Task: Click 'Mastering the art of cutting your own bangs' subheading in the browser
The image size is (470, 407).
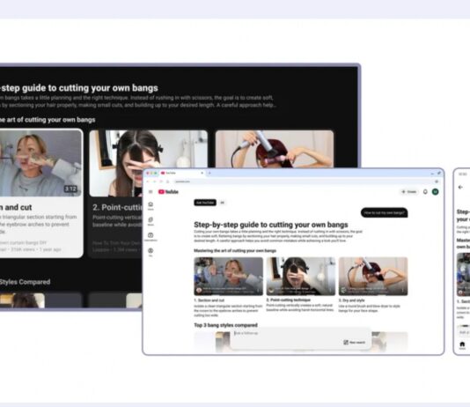Action: pos(235,251)
